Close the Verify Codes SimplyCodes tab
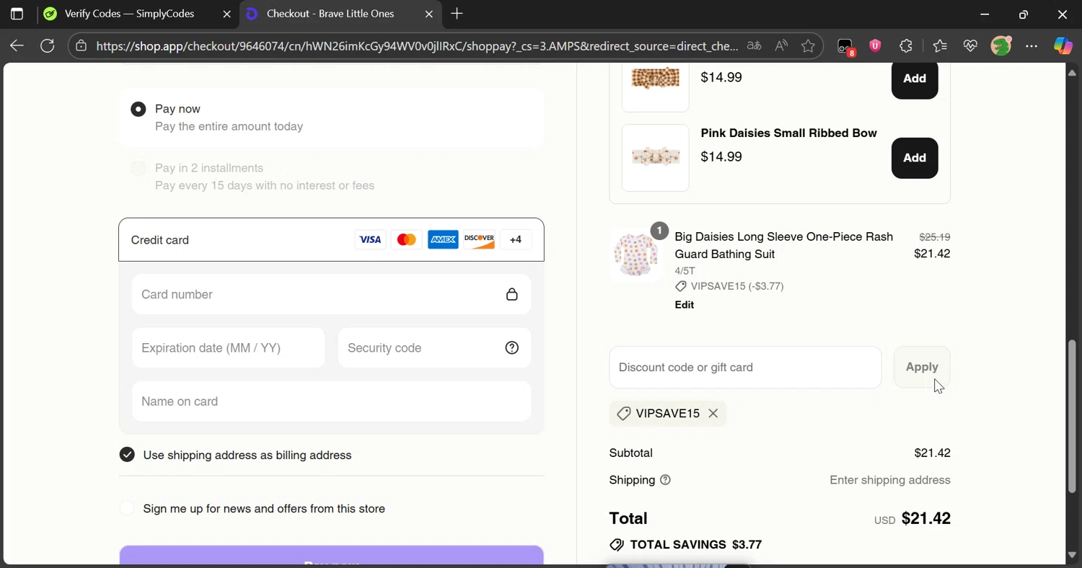The image size is (1082, 568). [x=226, y=14]
